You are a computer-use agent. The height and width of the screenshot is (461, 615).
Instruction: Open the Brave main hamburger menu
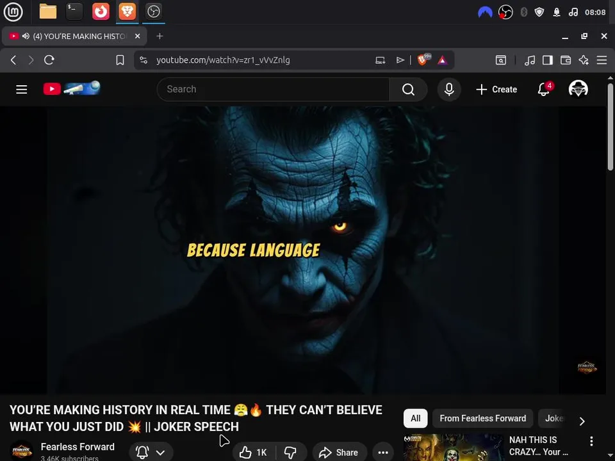coord(602,60)
